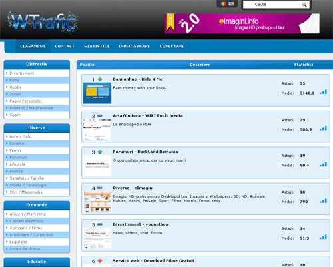Screen dimensions: 333x267
Task: Open the Jocuri category
Action: [37, 94]
